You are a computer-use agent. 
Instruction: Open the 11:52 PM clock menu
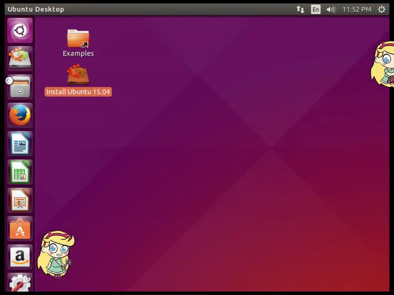357,10
